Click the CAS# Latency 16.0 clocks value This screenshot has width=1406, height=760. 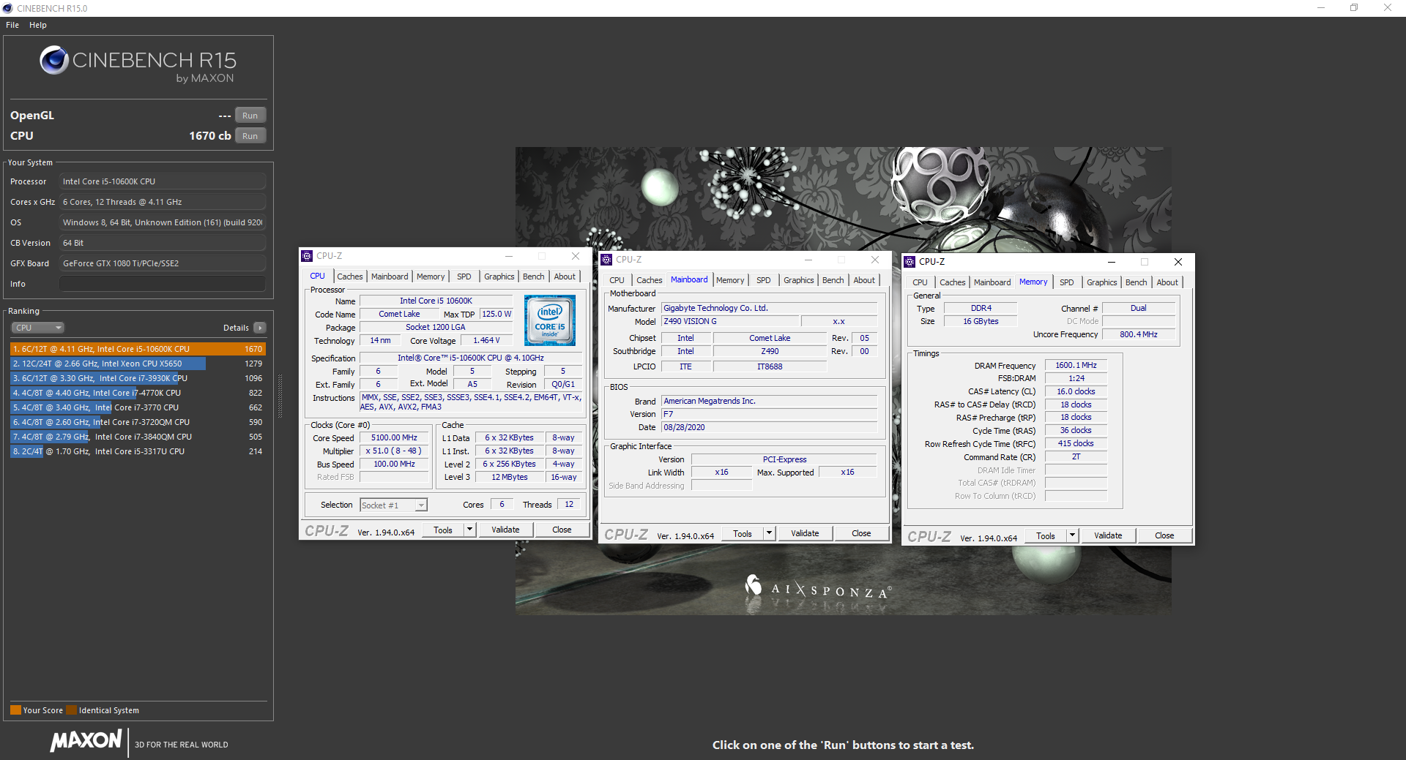(1076, 391)
